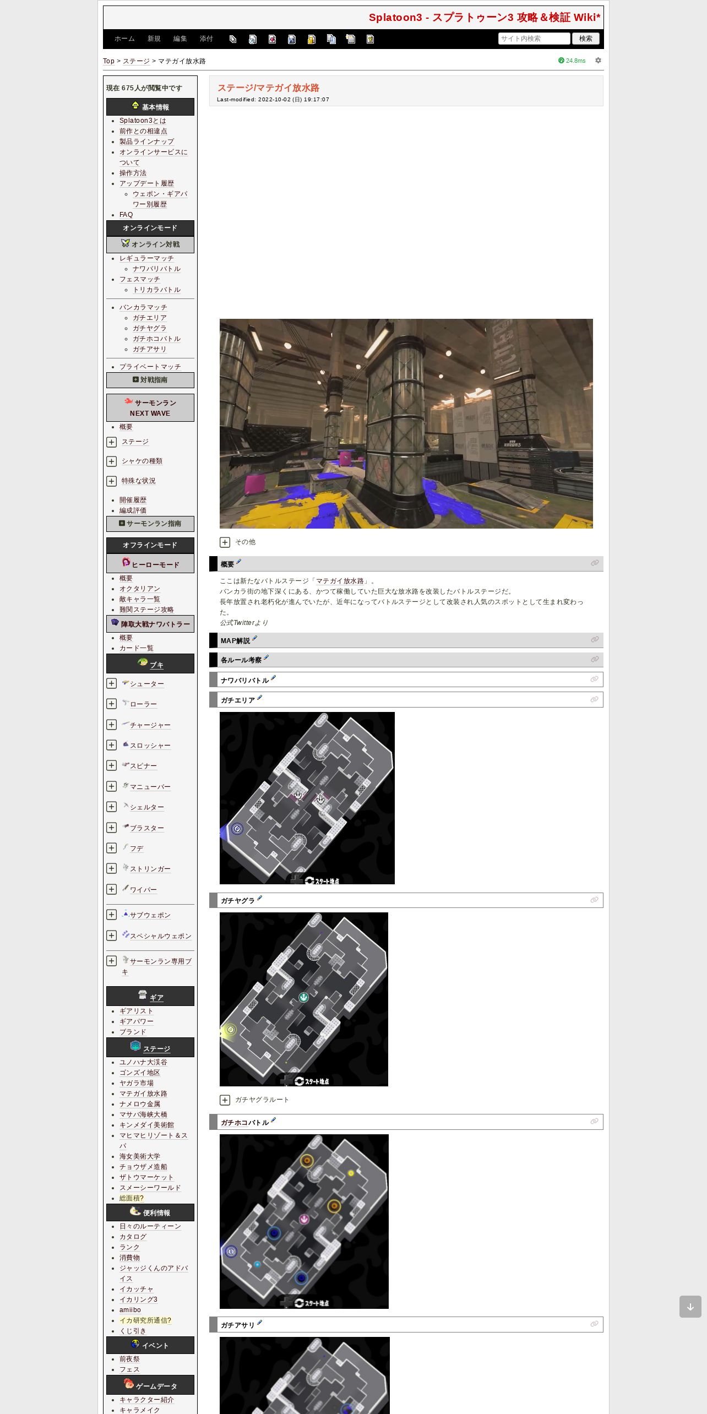Click the rename page icon

[351, 39]
